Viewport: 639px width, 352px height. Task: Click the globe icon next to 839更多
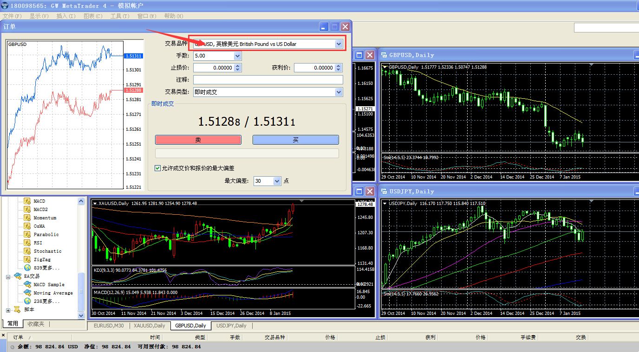(27, 268)
